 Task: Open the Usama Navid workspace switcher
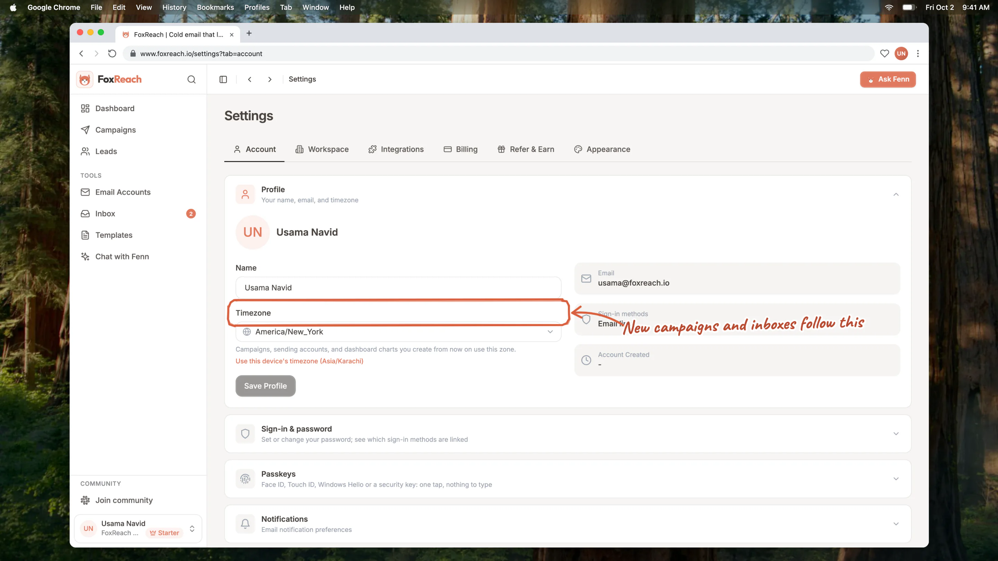point(138,528)
